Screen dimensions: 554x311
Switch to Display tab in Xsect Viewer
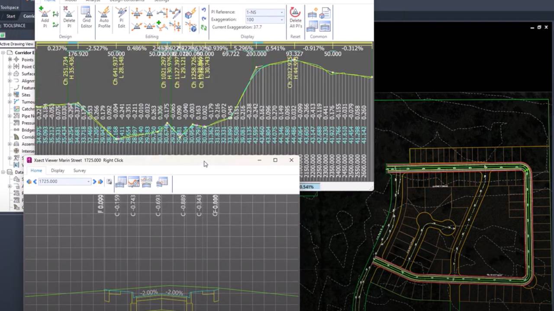click(58, 171)
